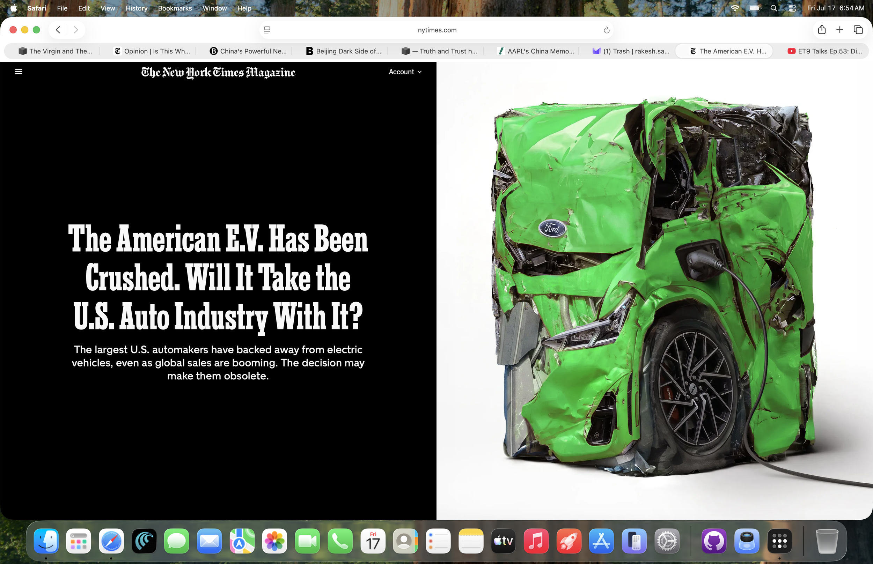
Task: Add a new Safari tab
Action: tap(840, 30)
